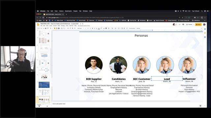
Task: Add a comment via toolbar icon
Action: tap(106, 29)
